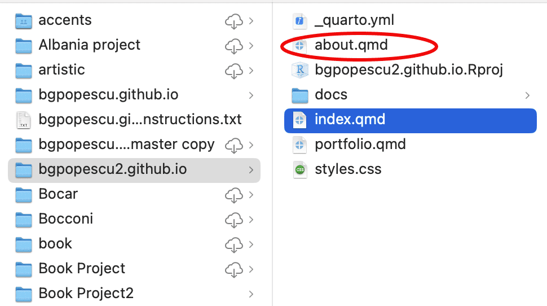
Task: Click the about.qmd file icon
Action: coord(299,46)
